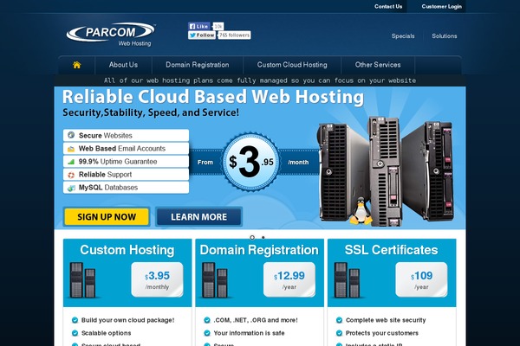Click the server icon in Domain Registration card
The width and height of the screenshot is (520, 346).
tap(215, 280)
